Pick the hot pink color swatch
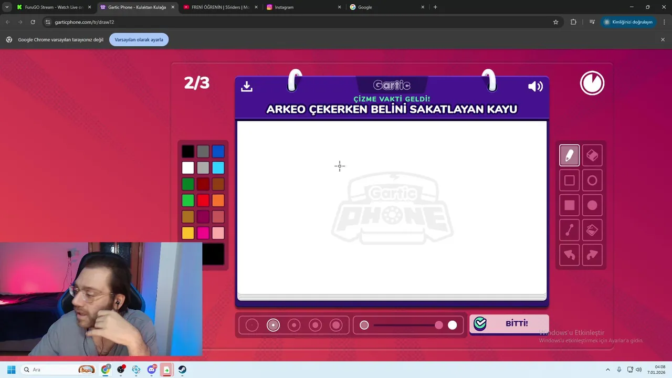This screenshot has width=672, height=378. tap(203, 233)
